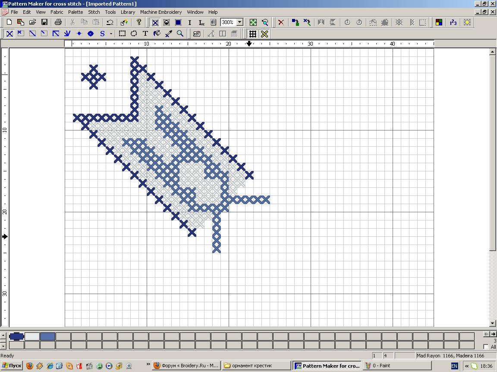Choose the flood fill bucket tool
Image resolution: width=497 pixels, height=372 pixels.
tap(157, 34)
